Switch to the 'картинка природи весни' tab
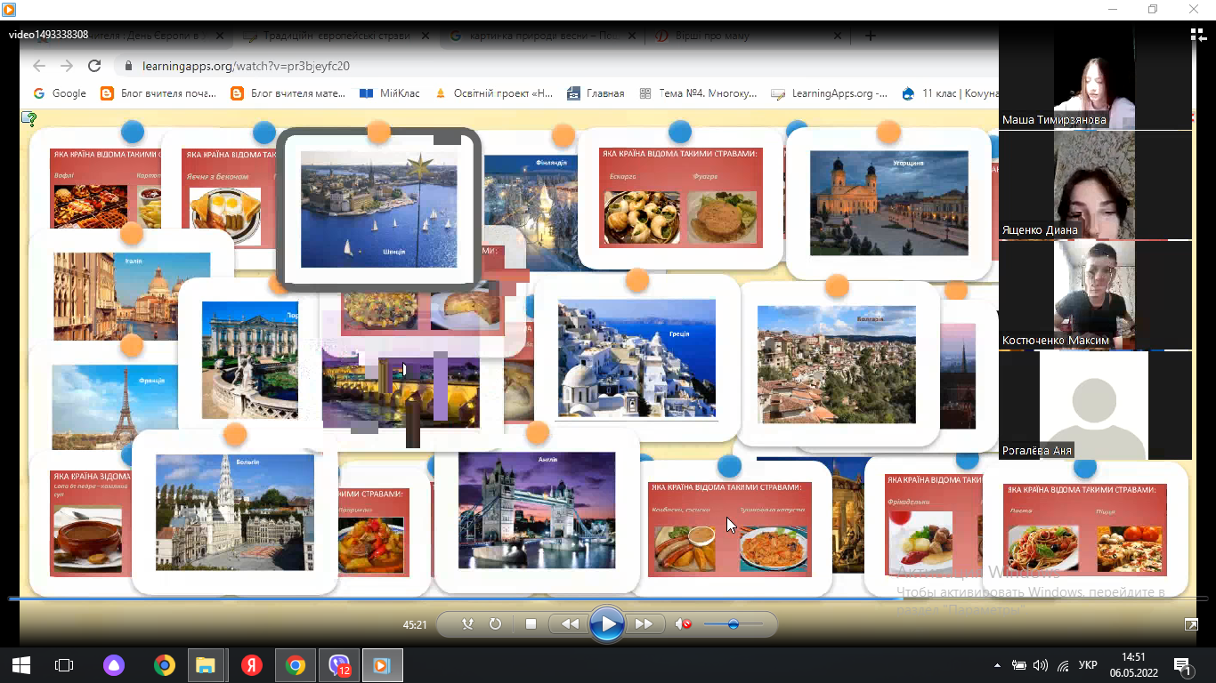Screen dimensions: 1216x683 542,36
